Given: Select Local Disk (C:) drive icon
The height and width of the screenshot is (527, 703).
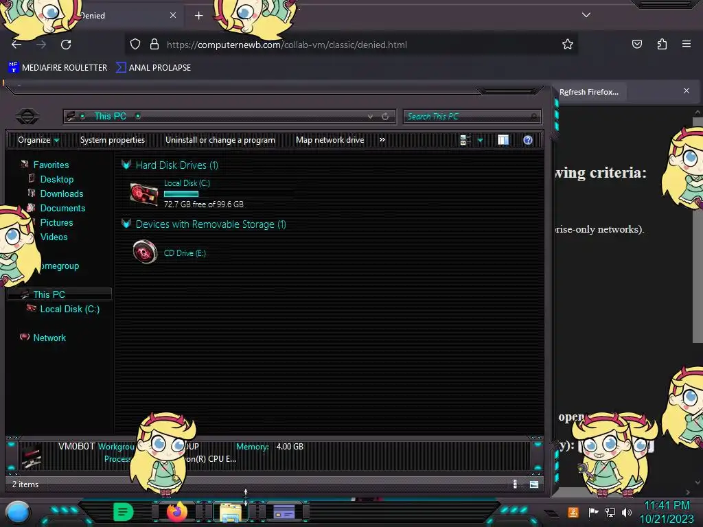Looking at the screenshot, I should tap(144, 194).
